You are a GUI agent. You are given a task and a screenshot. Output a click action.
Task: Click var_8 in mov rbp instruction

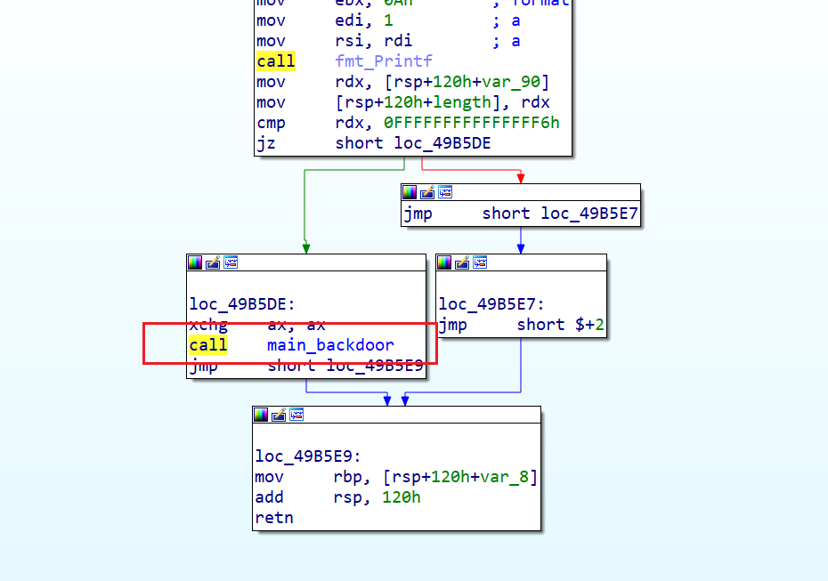click(504, 477)
